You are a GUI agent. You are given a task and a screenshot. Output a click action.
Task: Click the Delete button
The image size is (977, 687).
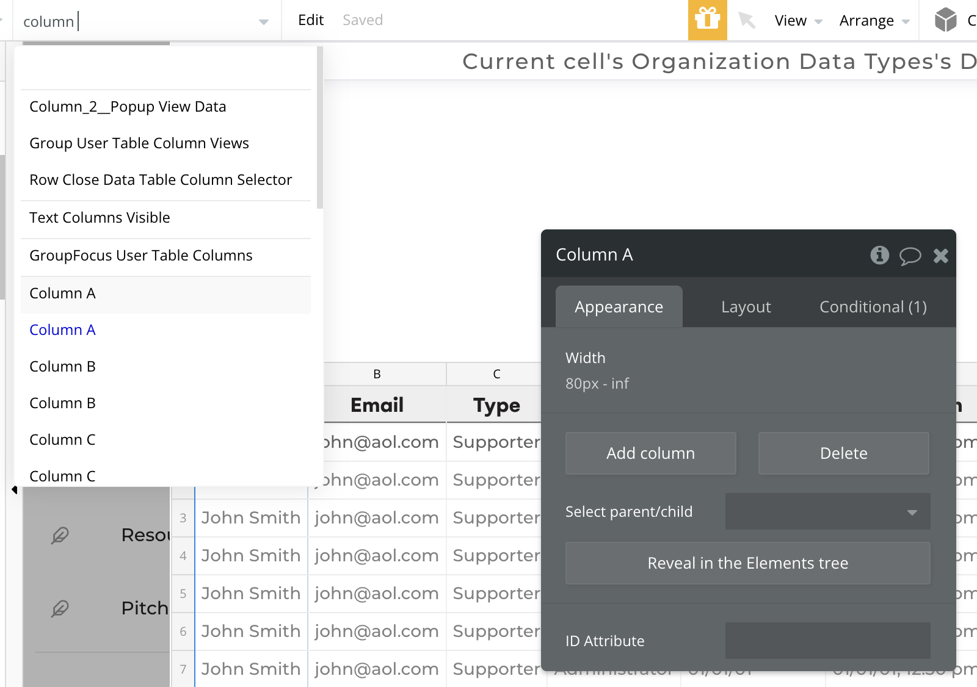point(843,453)
